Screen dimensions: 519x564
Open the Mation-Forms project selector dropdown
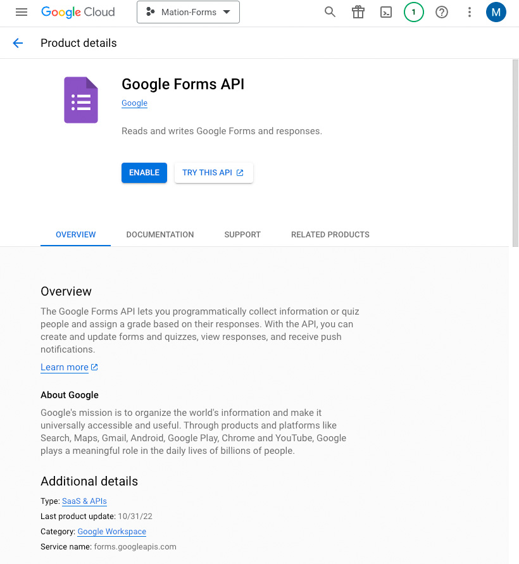pos(188,12)
